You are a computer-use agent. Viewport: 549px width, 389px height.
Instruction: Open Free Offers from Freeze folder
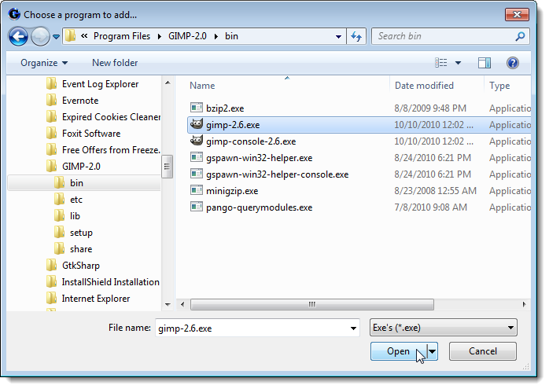click(x=111, y=150)
